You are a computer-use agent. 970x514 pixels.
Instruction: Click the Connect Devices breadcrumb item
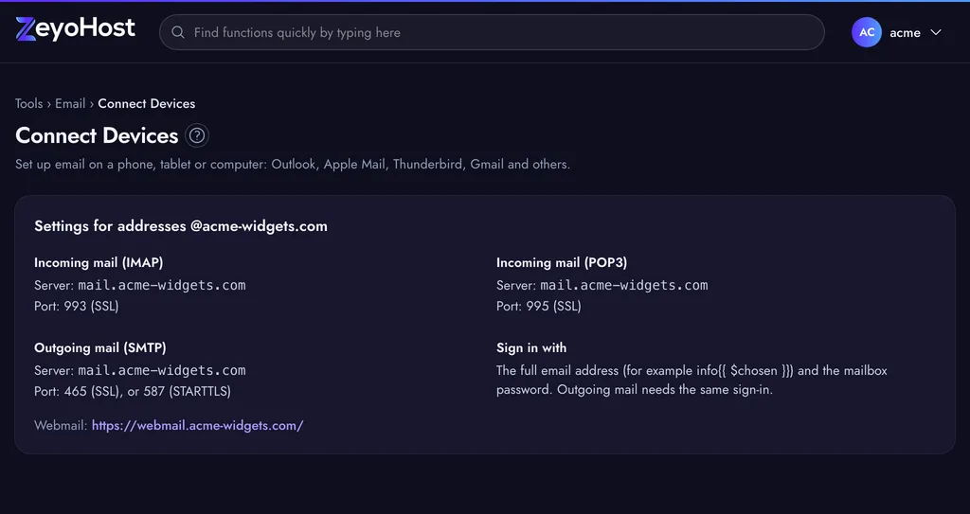coord(147,103)
